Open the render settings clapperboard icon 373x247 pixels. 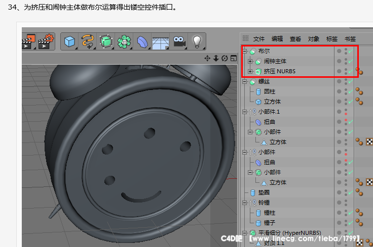[x=46, y=41]
